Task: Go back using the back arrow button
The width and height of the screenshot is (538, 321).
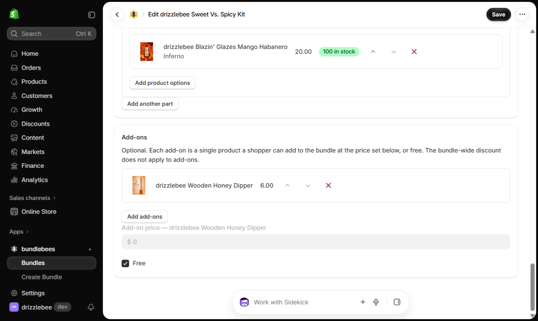Action: pyautogui.click(x=117, y=15)
